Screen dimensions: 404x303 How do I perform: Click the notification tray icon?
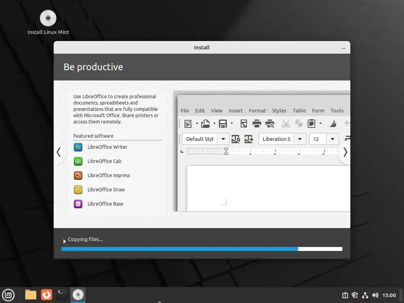(345, 295)
